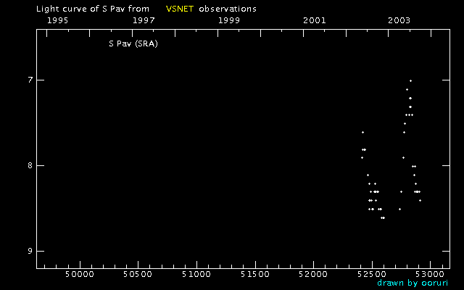The height and width of the screenshot is (290, 464).
Task: Click the x-axis label 50500
Action: 138,274
